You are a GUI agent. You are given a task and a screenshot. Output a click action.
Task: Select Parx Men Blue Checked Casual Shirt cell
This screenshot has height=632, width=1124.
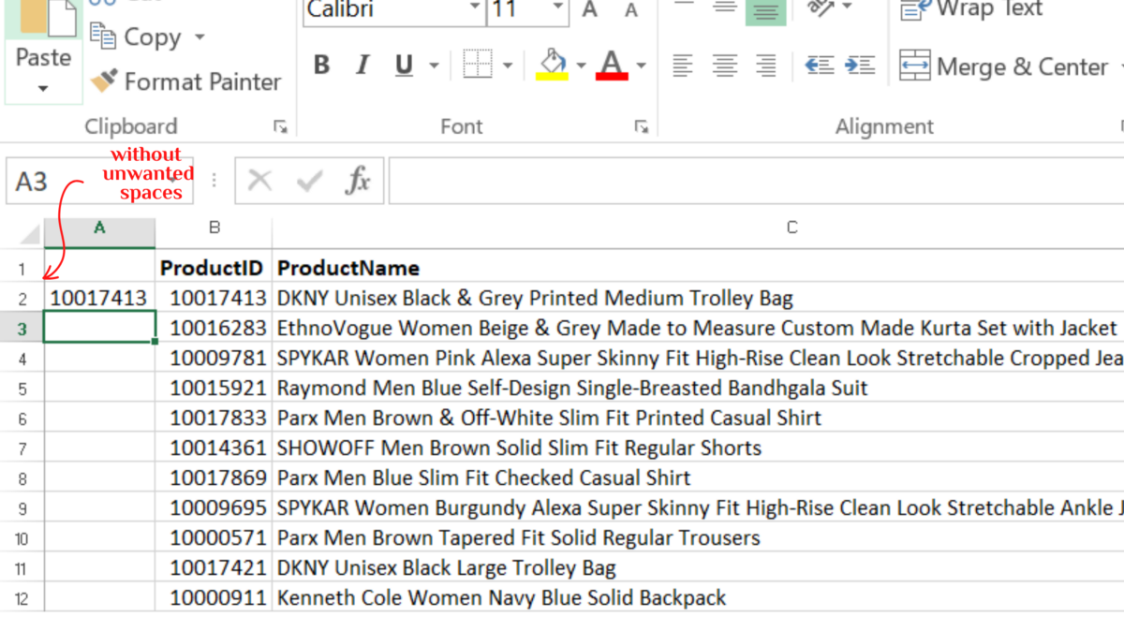[x=698, y=478]
